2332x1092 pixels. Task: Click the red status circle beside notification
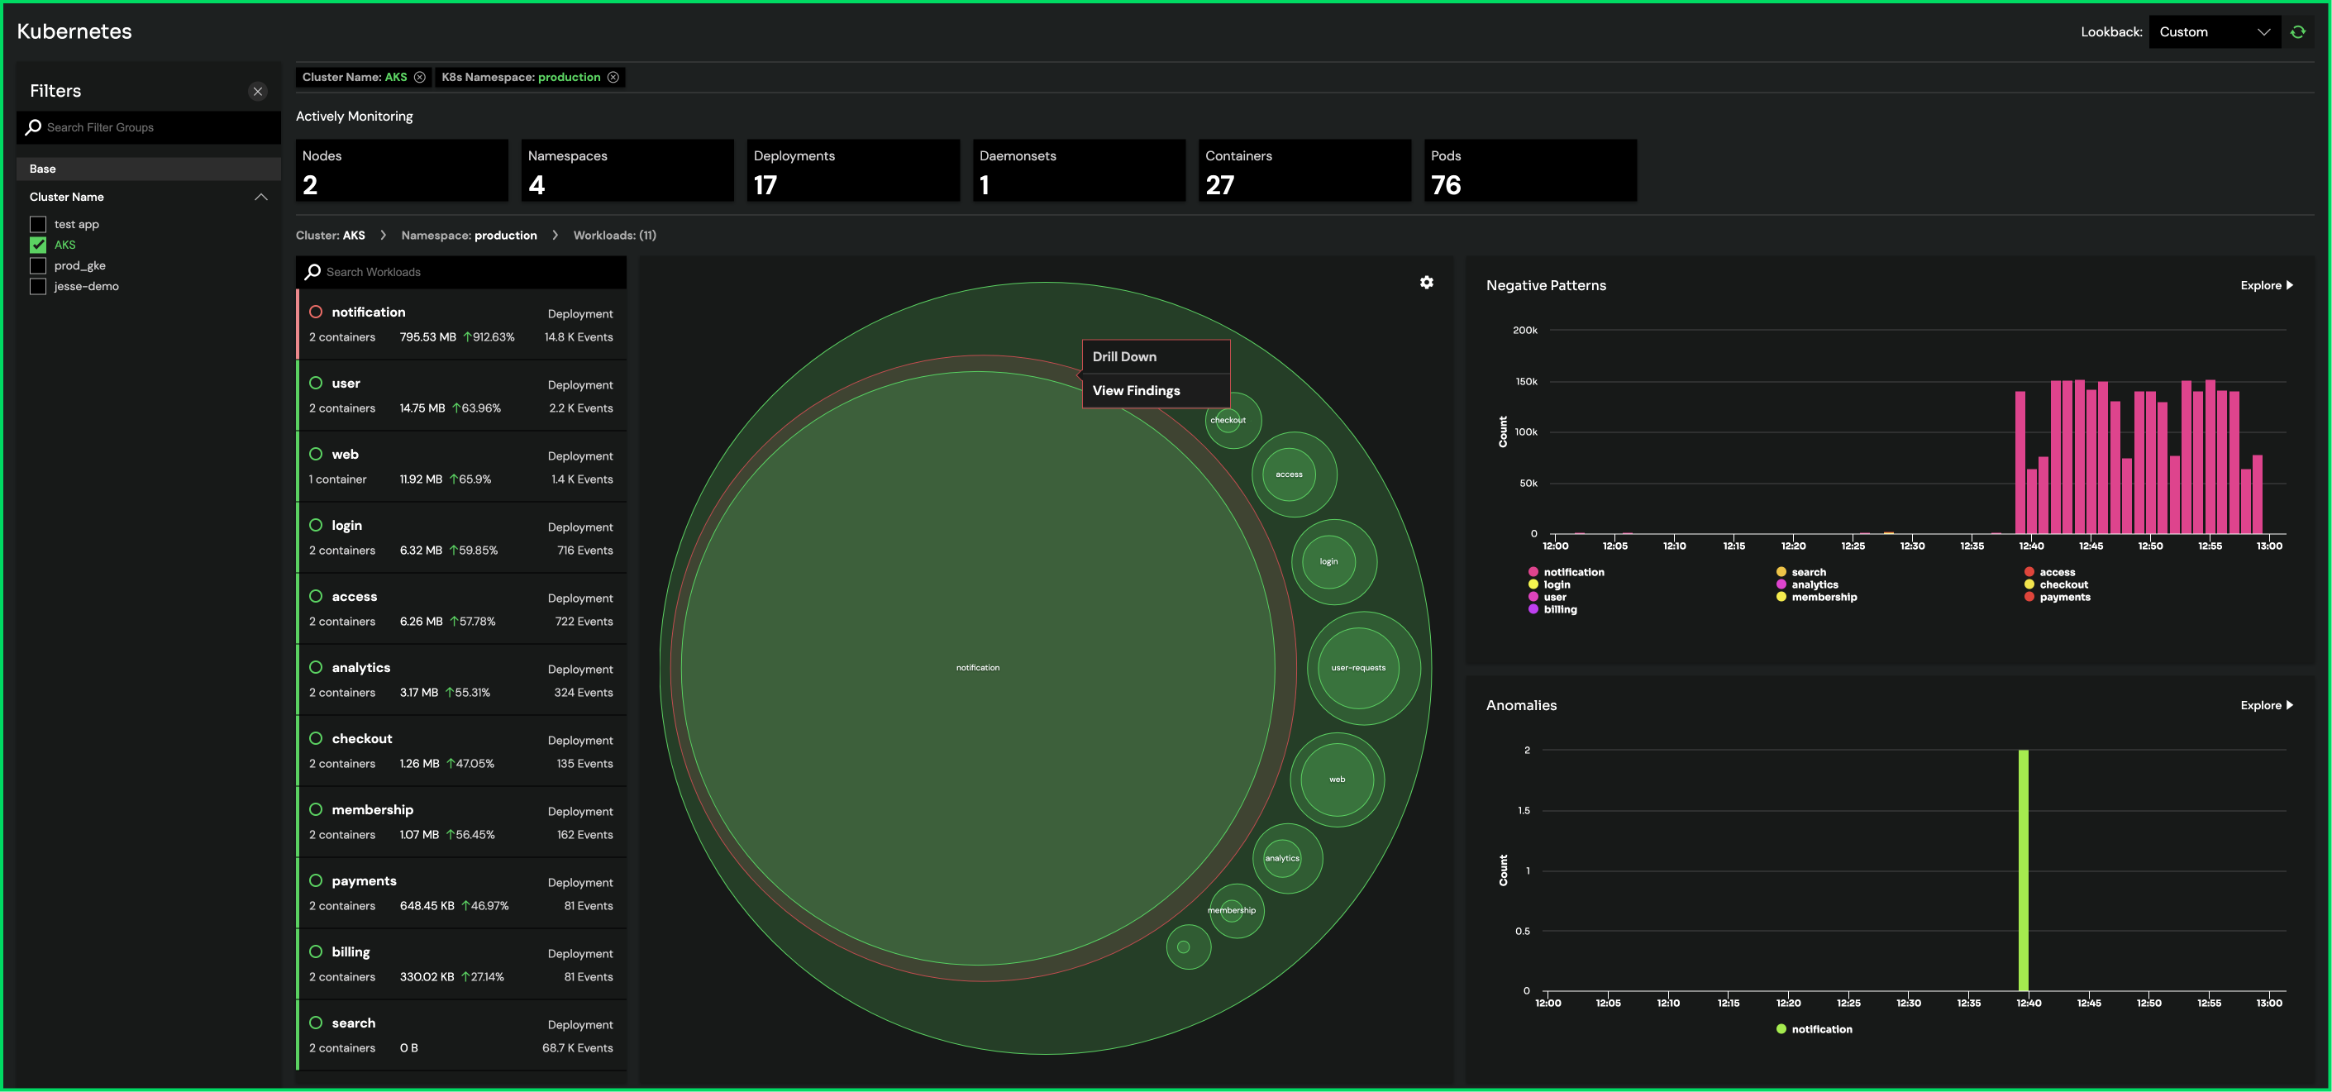point(316,312)
